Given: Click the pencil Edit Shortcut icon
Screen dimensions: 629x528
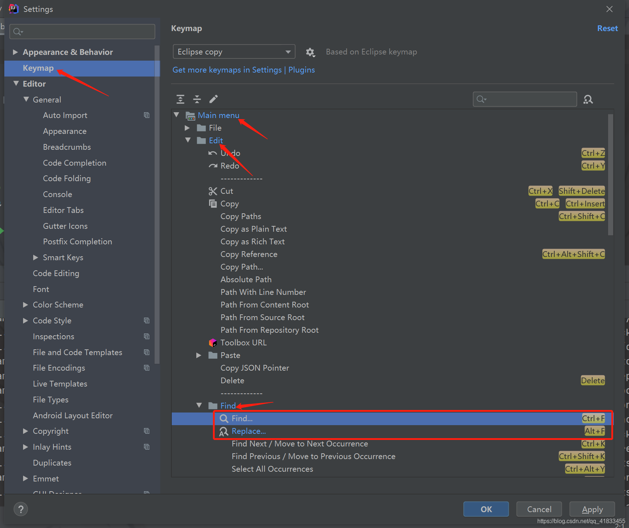Looking at the screenshot, I should point(214,99).
